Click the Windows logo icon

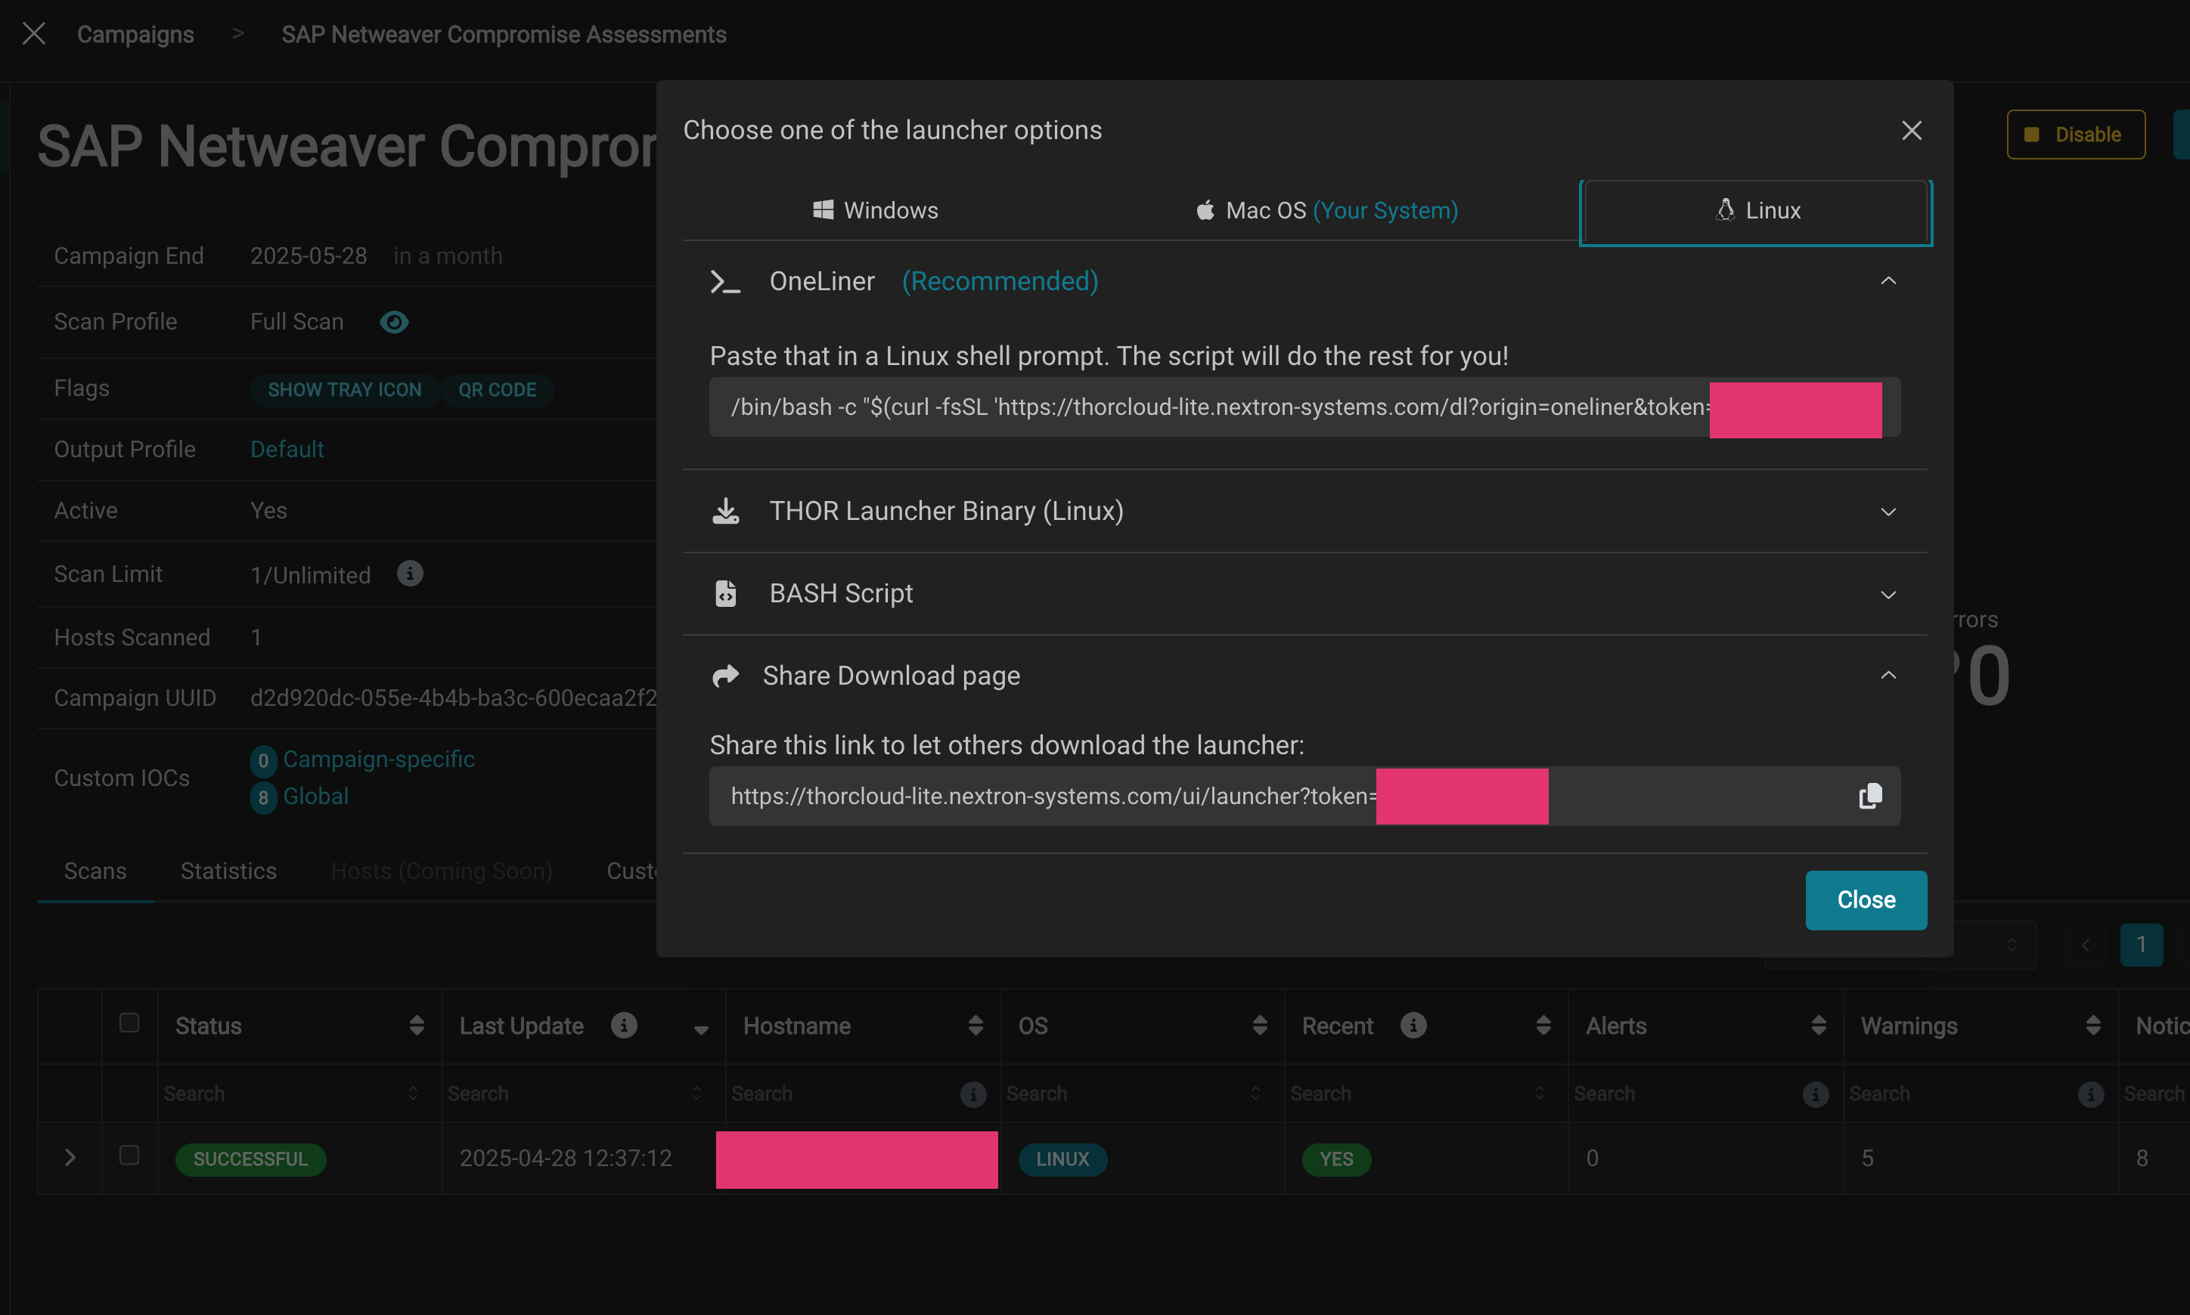pyautogui.click(x=823, y=210)
